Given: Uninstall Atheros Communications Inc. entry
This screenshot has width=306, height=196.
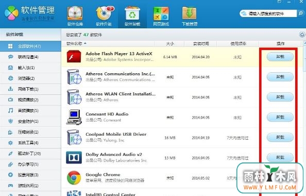Looking at the screenshot, I should (280, 77).
